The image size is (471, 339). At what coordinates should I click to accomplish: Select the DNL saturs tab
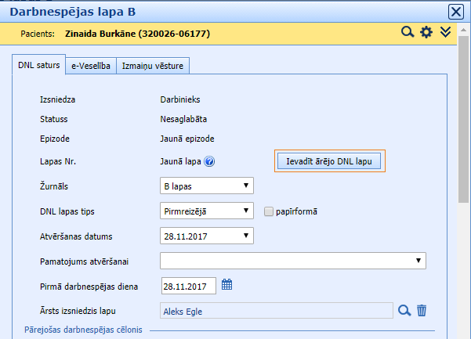38,66
